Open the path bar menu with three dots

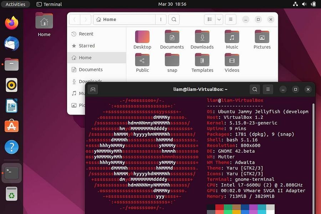point(160,19)
